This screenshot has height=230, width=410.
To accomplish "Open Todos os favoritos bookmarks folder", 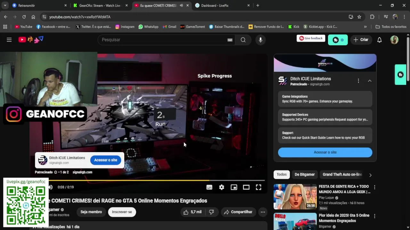I will (x=391, y=27).
